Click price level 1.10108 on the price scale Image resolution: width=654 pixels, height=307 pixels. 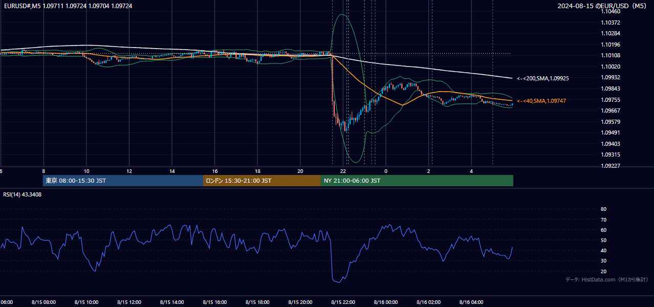(x=610, y=55)
